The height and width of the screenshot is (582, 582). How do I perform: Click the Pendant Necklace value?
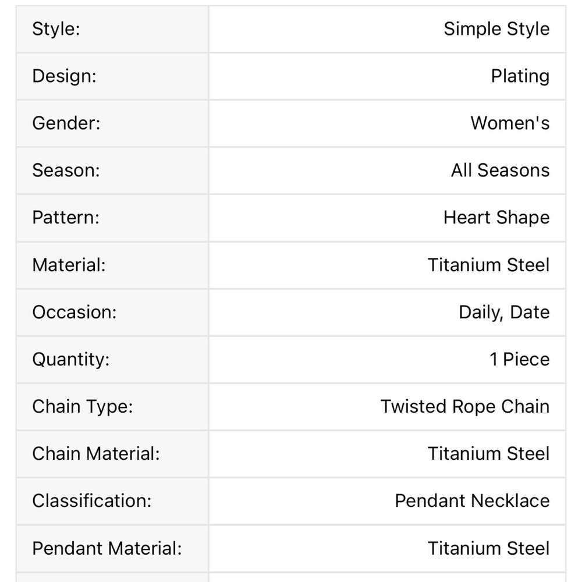click(472, 501)
